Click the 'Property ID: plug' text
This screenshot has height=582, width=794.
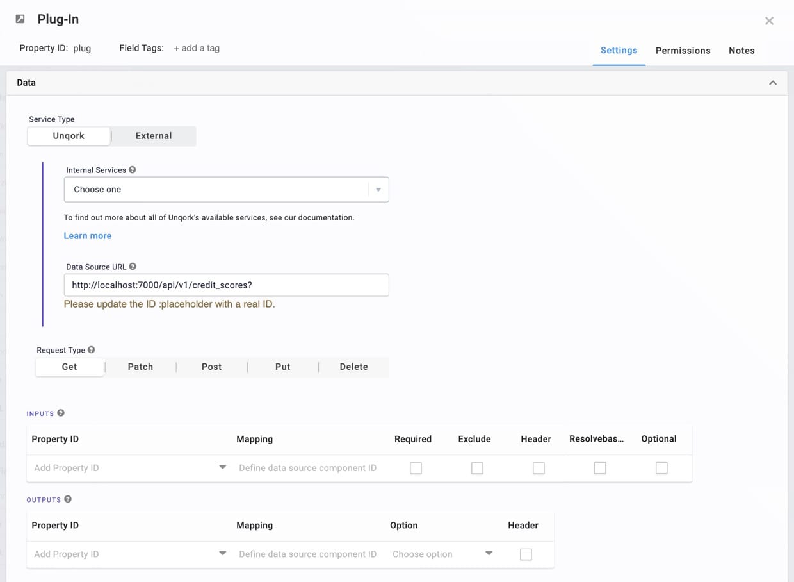pyautogui.click(x=55, y=48)
